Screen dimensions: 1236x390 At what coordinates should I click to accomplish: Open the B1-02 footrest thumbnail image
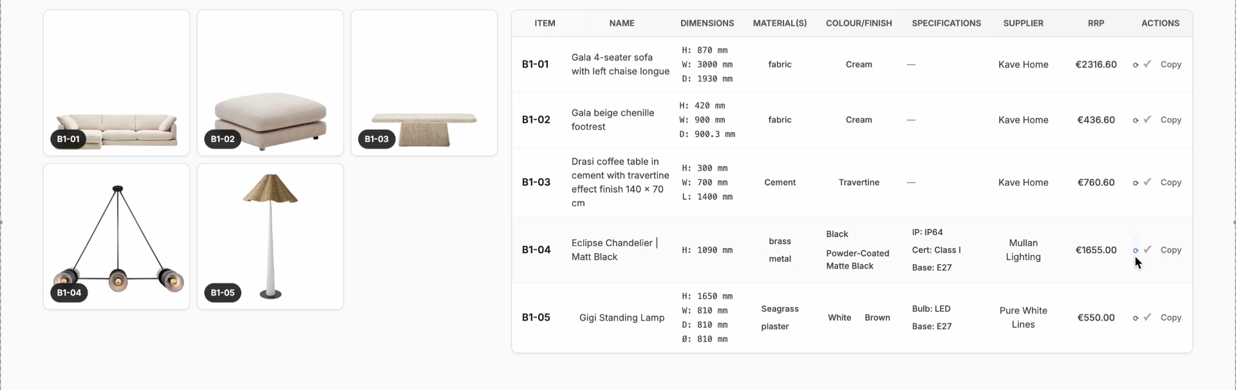point(270,82)
